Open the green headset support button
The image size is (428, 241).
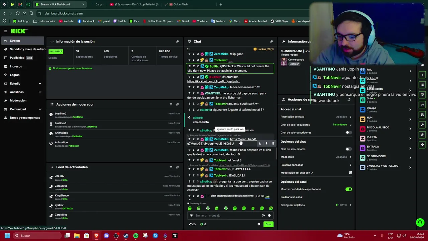[x=420, y=222]
